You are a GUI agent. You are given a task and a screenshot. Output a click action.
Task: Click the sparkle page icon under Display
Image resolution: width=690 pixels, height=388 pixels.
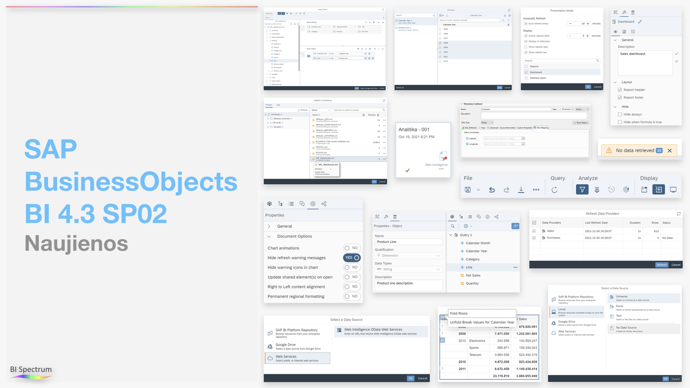click(x=644, y=189)
